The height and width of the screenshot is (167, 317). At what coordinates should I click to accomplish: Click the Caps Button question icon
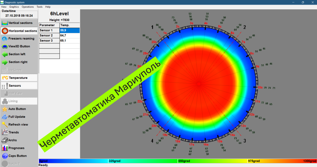(5, 156)
